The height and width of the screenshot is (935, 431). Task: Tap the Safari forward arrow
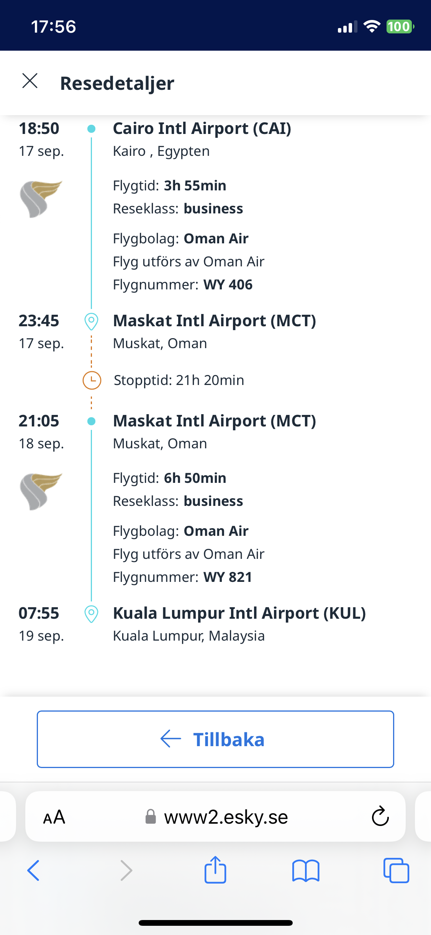[x=126, y=870]
